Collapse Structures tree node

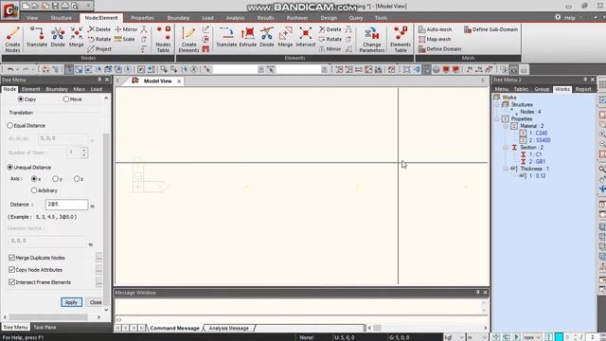(497, 105)
